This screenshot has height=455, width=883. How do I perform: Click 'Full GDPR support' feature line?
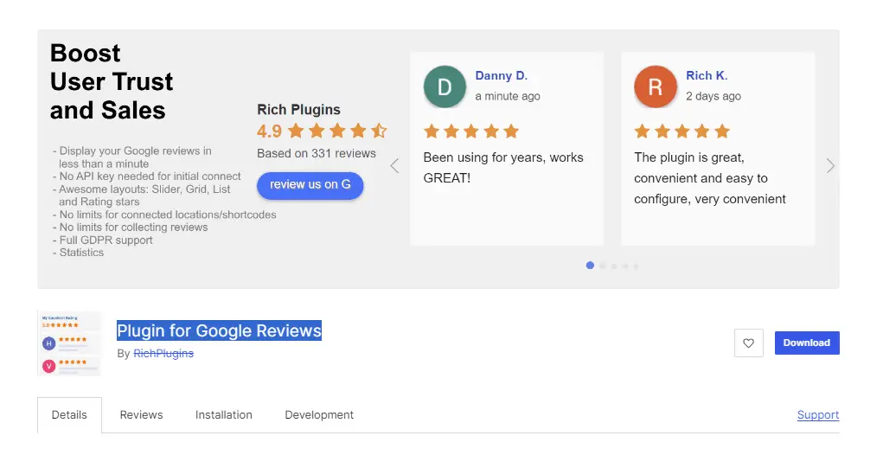[x=103, y=240]
